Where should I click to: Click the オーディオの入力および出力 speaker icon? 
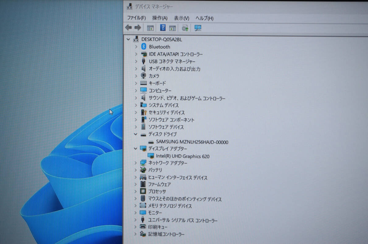[x=143, y=69]
